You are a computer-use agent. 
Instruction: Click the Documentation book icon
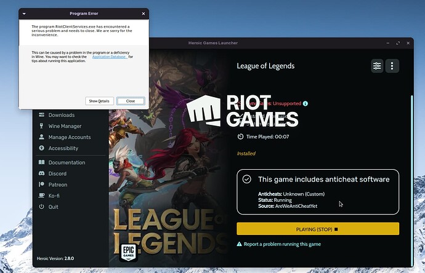41,162
